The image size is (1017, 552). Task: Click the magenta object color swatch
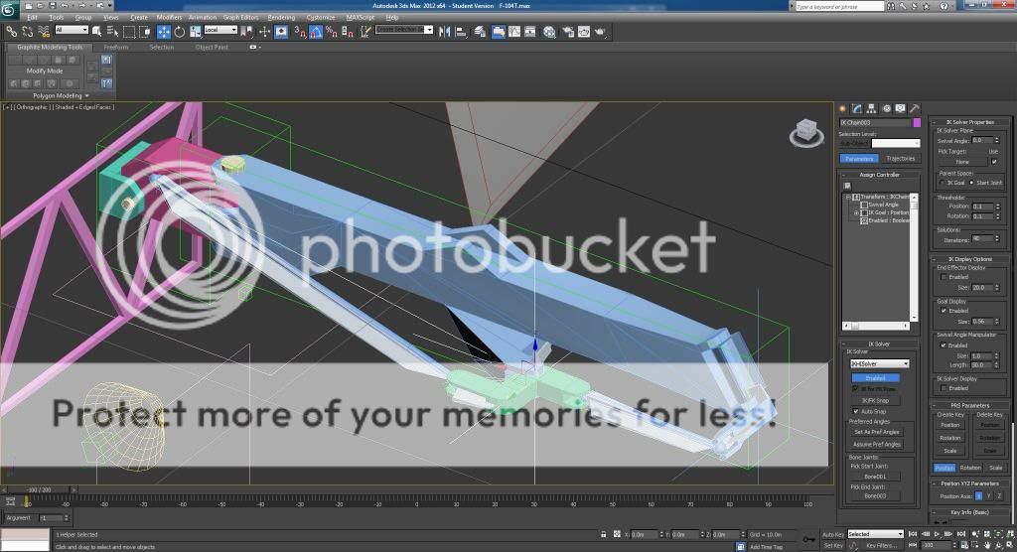[917, 122]
